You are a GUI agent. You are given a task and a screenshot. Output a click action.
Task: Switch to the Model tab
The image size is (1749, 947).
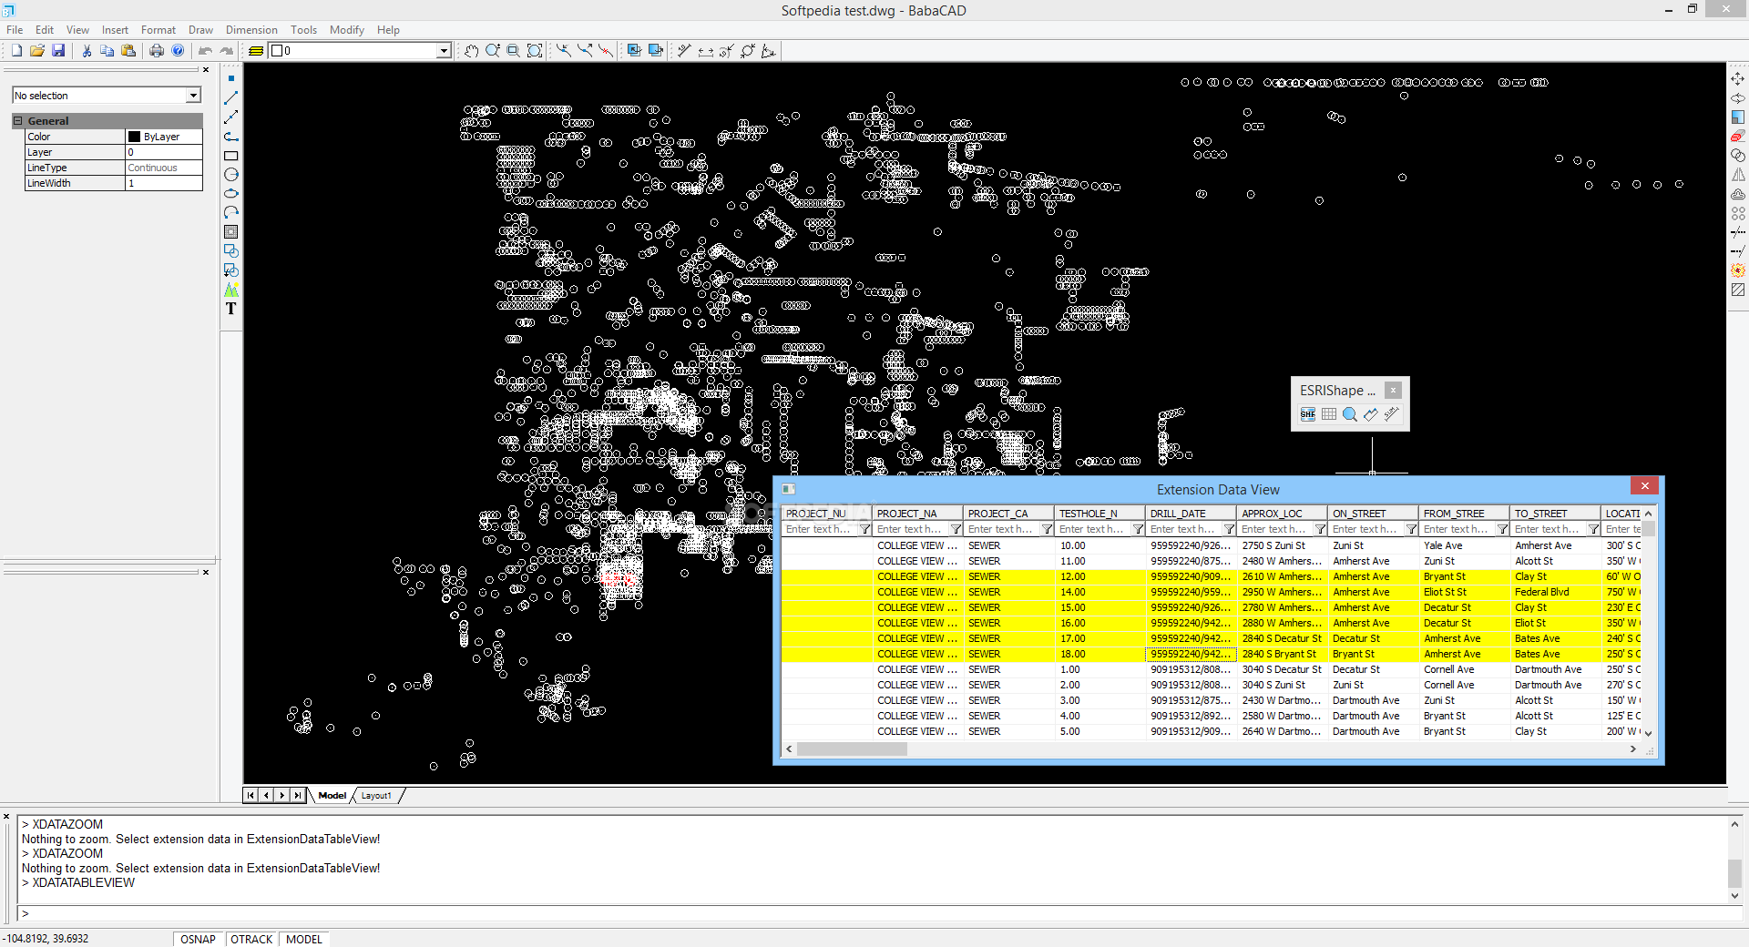[332, 796]
